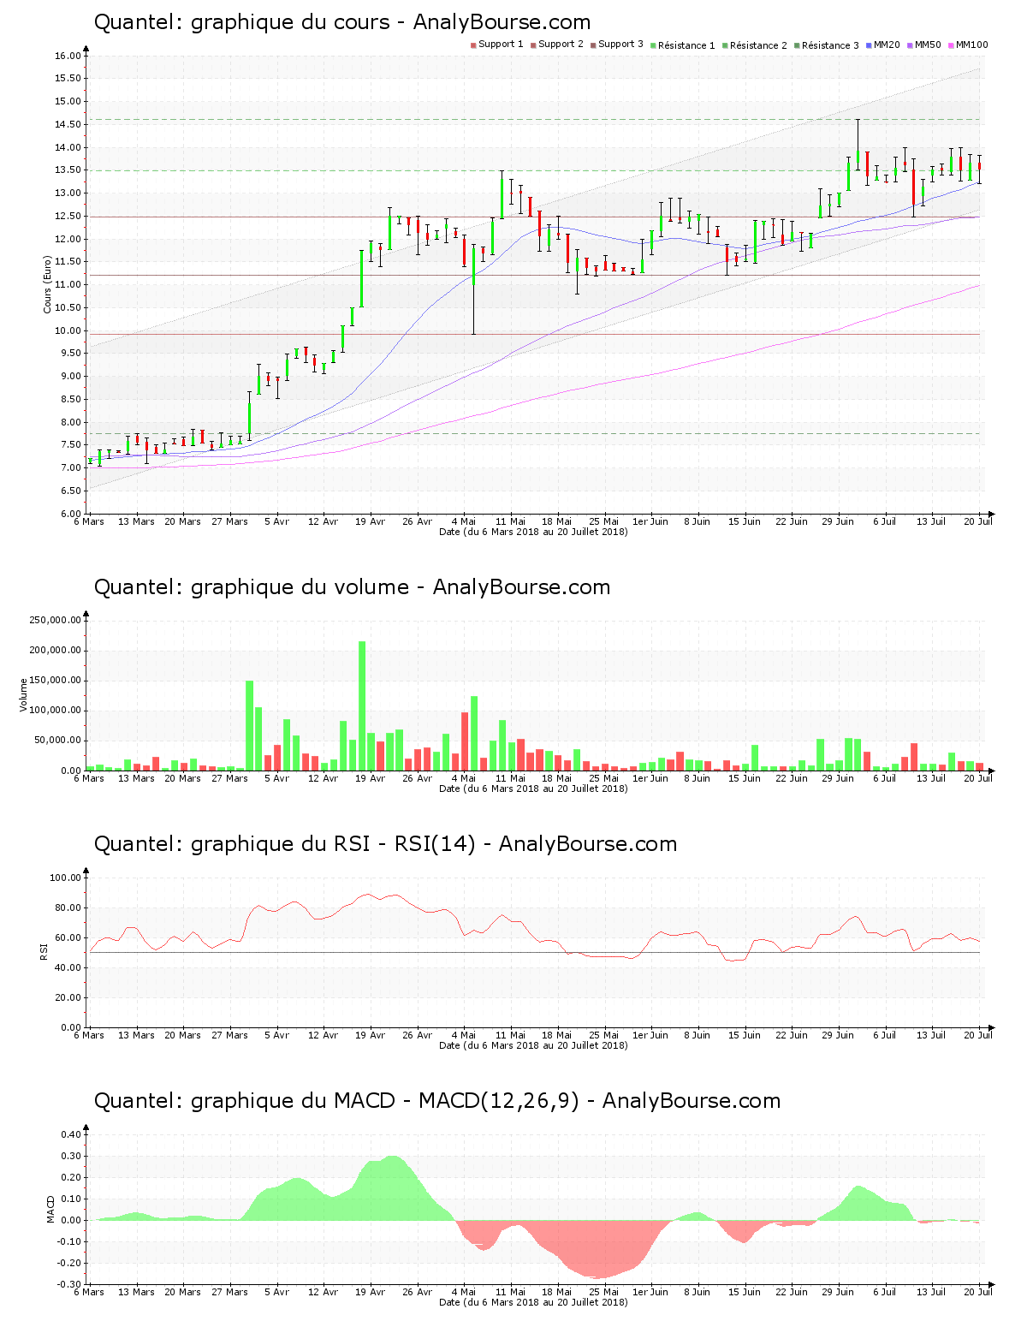The image size is (1027, 1327).
Task: Click the Support 1 legend color marker
Action: point(473,45)
